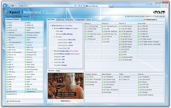Click the green indicator of 1.1 TS sync loss
The height and width of the screenshot is (108, 171).
click(85, 26)
